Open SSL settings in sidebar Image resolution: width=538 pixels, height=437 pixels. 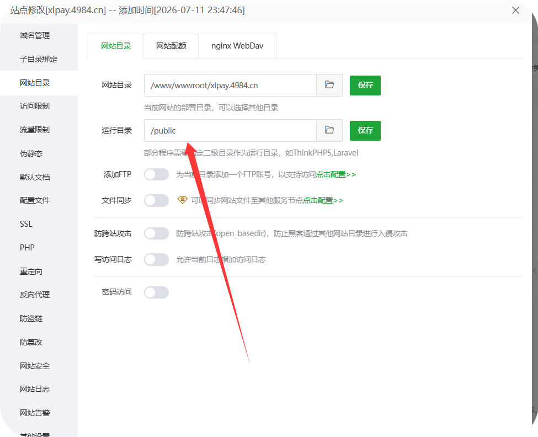[26, 224]
